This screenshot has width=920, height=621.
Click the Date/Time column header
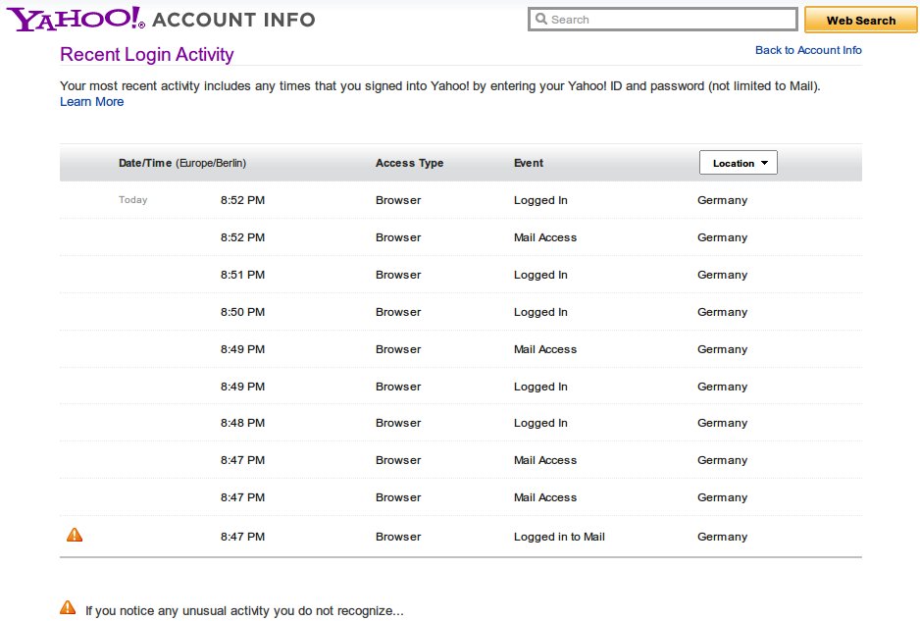tap(181, 163)
